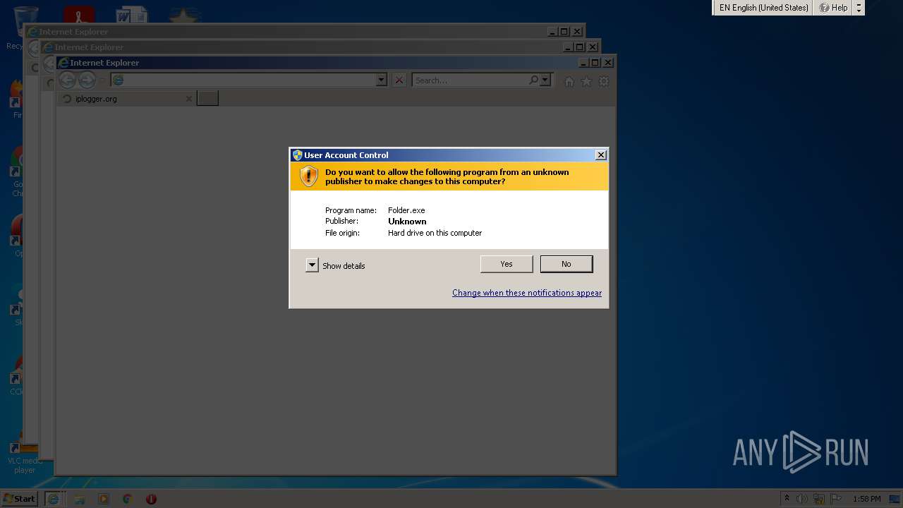This screenshot has width=903, height=508.
Task: Open Google Chrome desktop shortcut
Action: click(16, 173)
